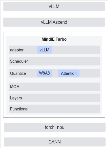Click the empty area right of the vLLM chip

76,50
